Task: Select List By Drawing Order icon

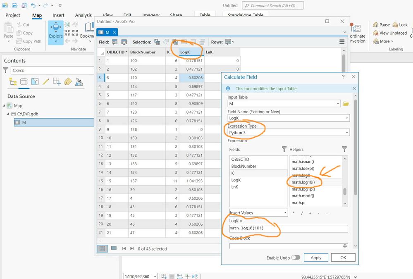Action: coord(13,82)
